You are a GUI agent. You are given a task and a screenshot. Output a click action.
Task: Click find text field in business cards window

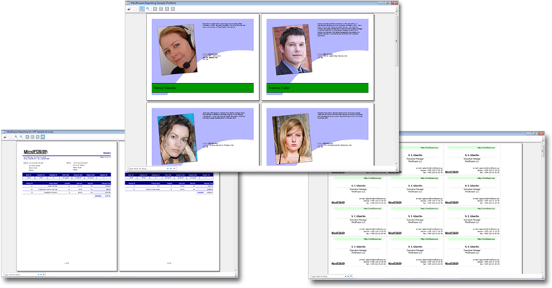[327, 276]
